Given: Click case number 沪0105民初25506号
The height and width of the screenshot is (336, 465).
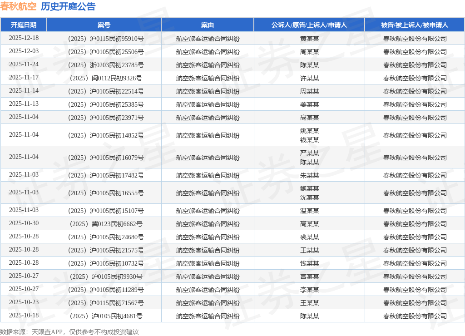Looking at the screenshot, I should pyautogui.click(x=106, y=52).
